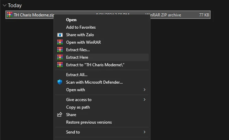Image resolution: width=229 pixels, height=140 pixels.
Task: Click the icon beside Extract to "TH Charis Moderne\"
Action: coord(60,65)
